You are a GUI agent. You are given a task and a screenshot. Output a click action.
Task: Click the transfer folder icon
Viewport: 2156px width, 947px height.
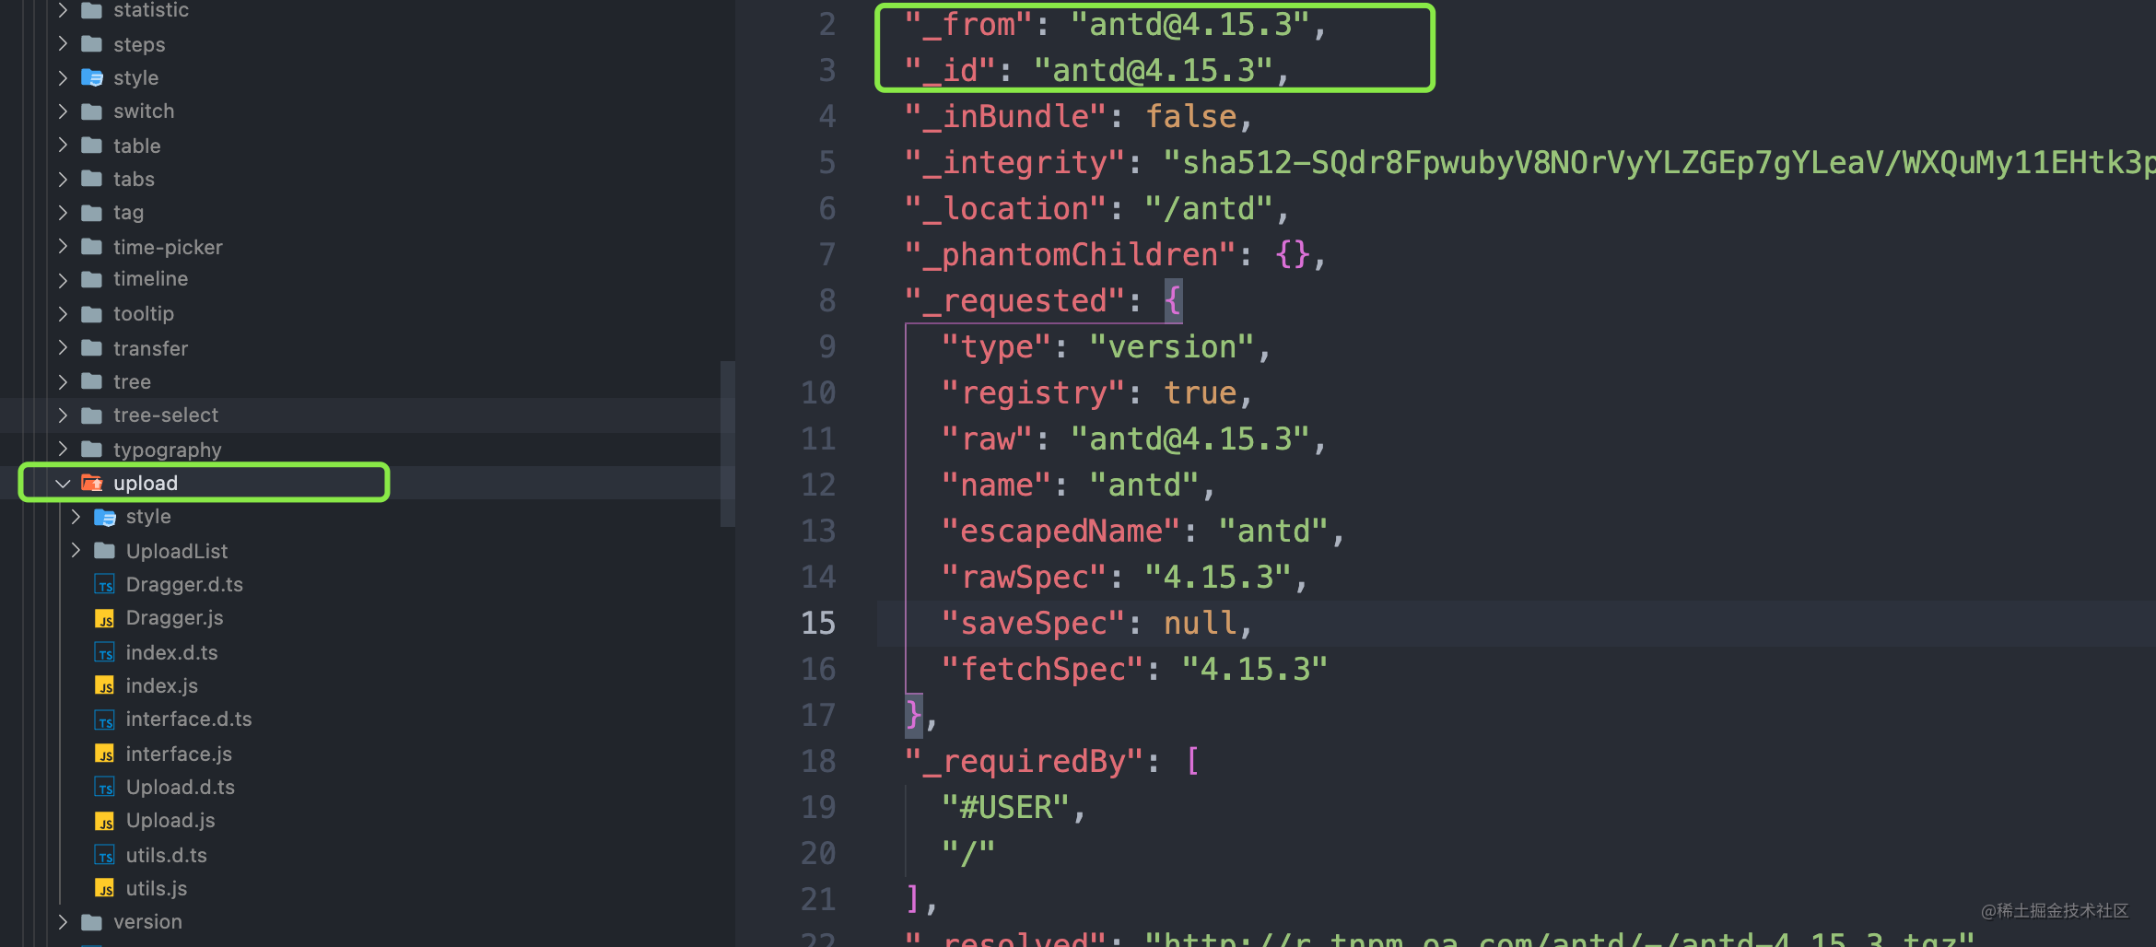[x=91, y=348]
